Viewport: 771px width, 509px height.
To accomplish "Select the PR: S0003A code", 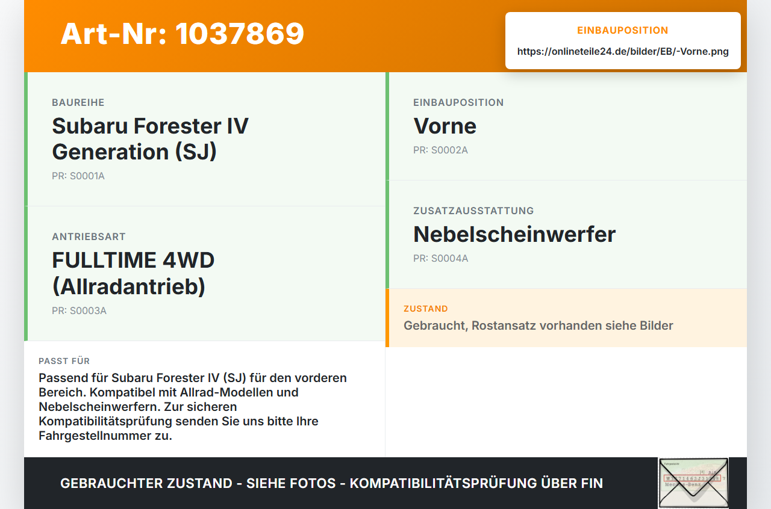I will click(79, 311).
